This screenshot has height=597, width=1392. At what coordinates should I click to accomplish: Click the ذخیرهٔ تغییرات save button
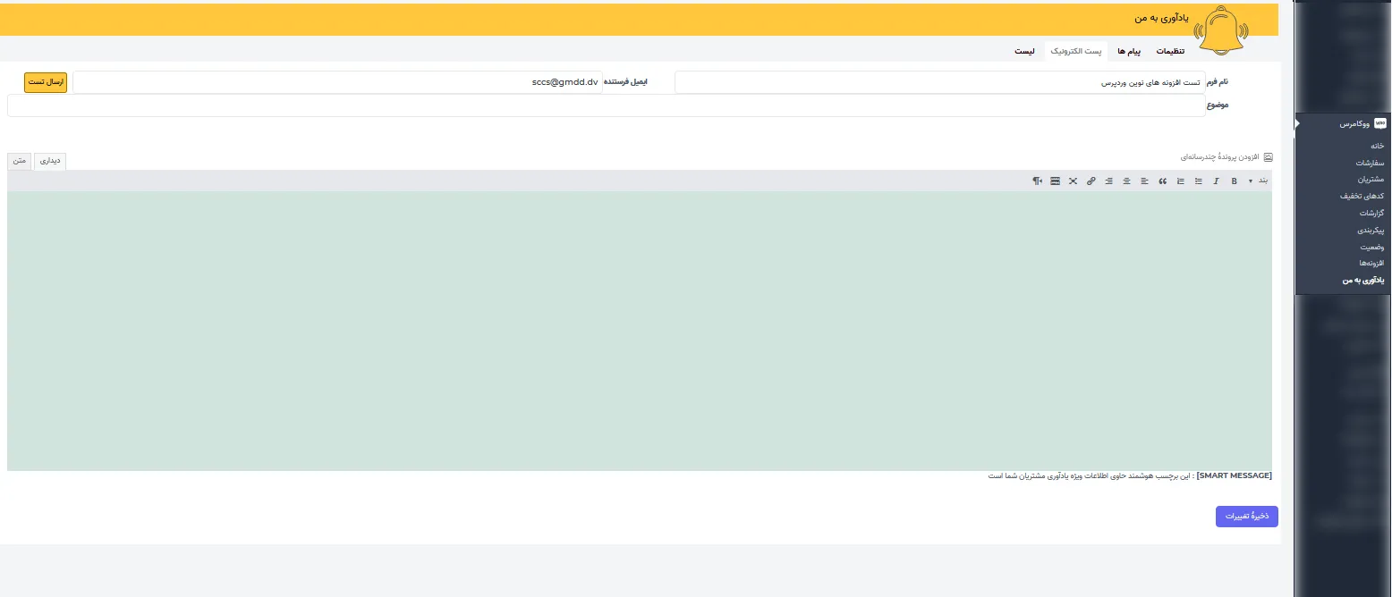(x=1247, y=517)
